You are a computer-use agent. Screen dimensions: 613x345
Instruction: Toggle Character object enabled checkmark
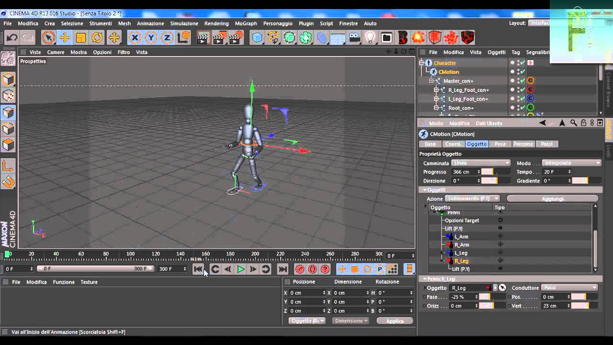tap(522, 63)
